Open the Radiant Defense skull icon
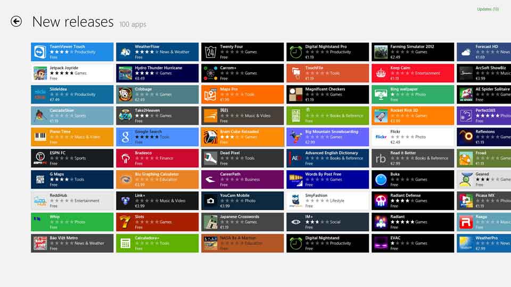Viewport: 511px width, 287px height. pyautogui.click(x=381, y=201)
